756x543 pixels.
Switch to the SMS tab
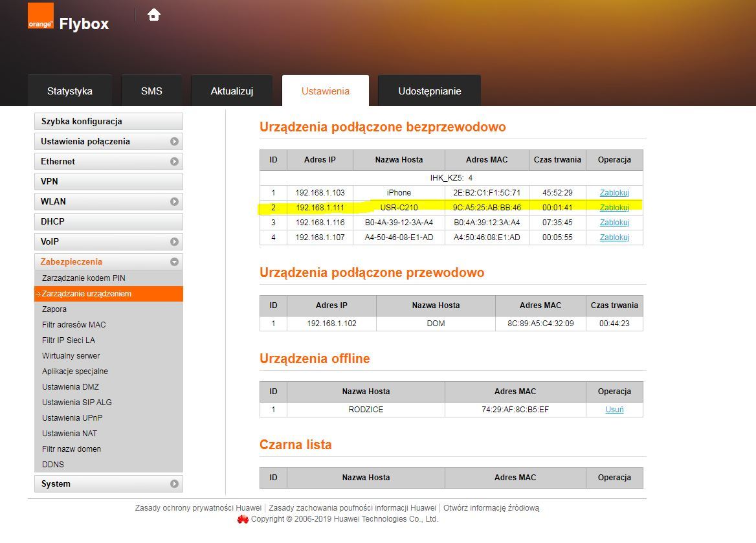click(x=151, y=91)
